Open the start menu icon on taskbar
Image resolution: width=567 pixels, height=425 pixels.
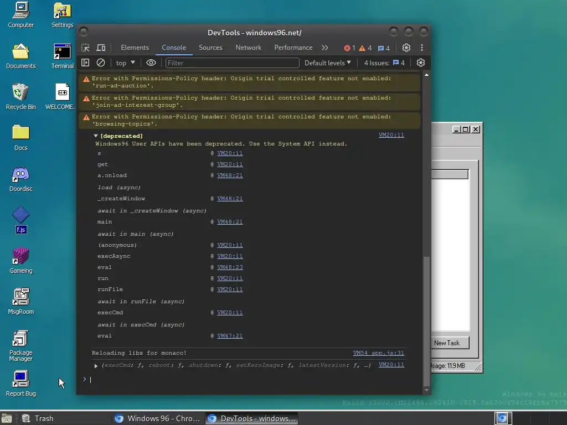(x=7, y=418)
